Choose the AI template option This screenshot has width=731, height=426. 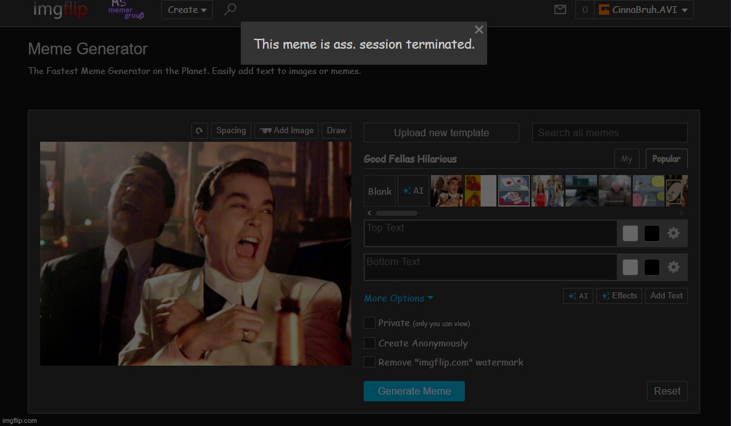[414, 191]
